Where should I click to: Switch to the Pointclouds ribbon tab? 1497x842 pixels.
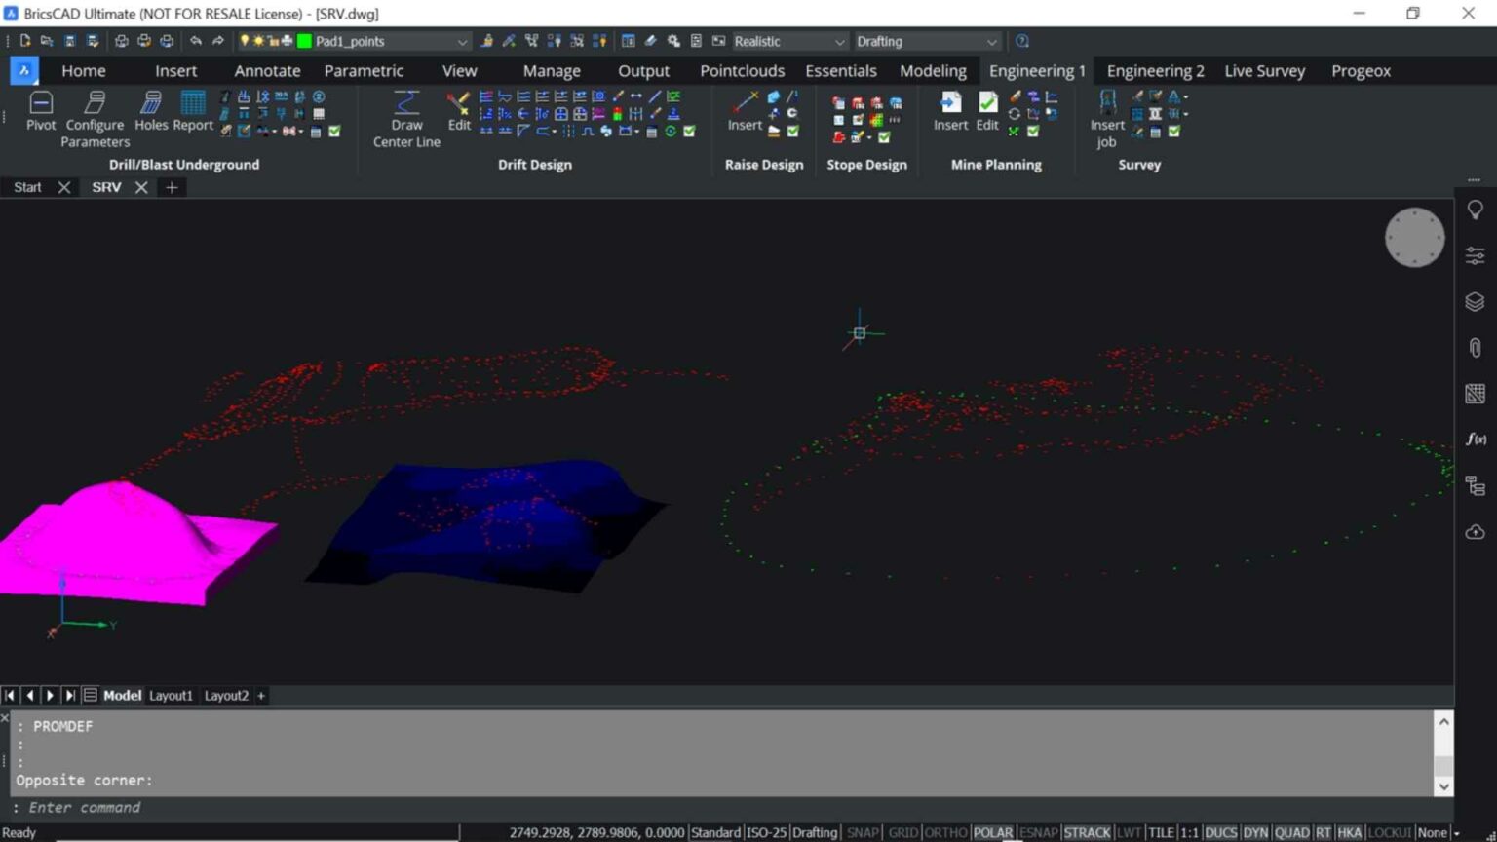pyautogui.click(x=742, y=71)
